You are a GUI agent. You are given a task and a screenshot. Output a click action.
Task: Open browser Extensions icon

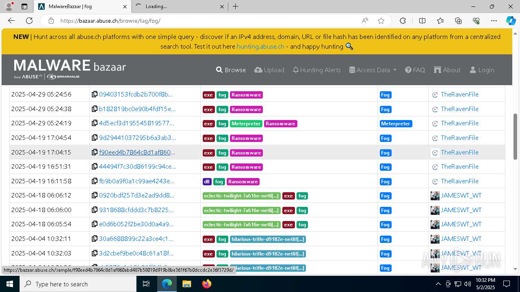(403, 21)
